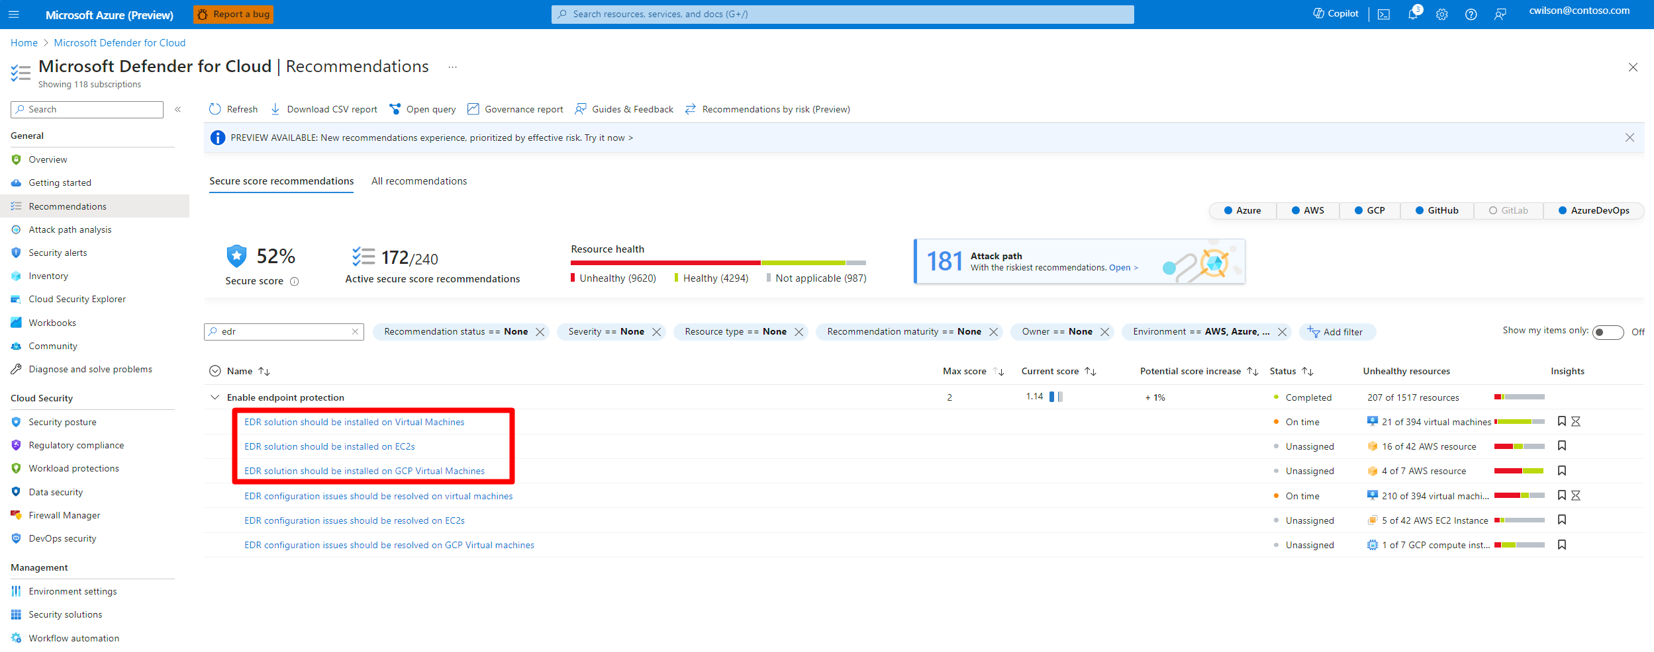Image resolution: width=1654 pixels, height=652 pixels.
Task: Open Guides & Feedback
Action: click(x=624, y=109)
